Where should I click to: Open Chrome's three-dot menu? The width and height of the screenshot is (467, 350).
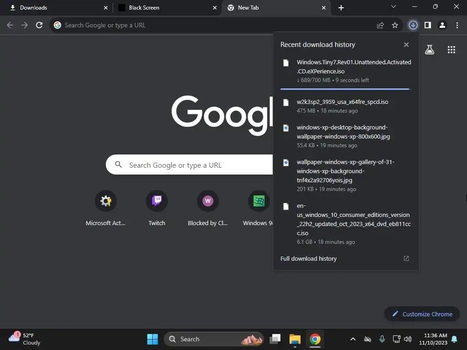[x=457, y=26]
